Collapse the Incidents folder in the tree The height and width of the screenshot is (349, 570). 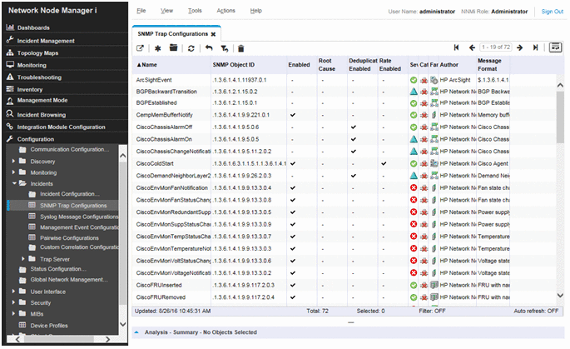pyautogui.click(x=13, y=182)
